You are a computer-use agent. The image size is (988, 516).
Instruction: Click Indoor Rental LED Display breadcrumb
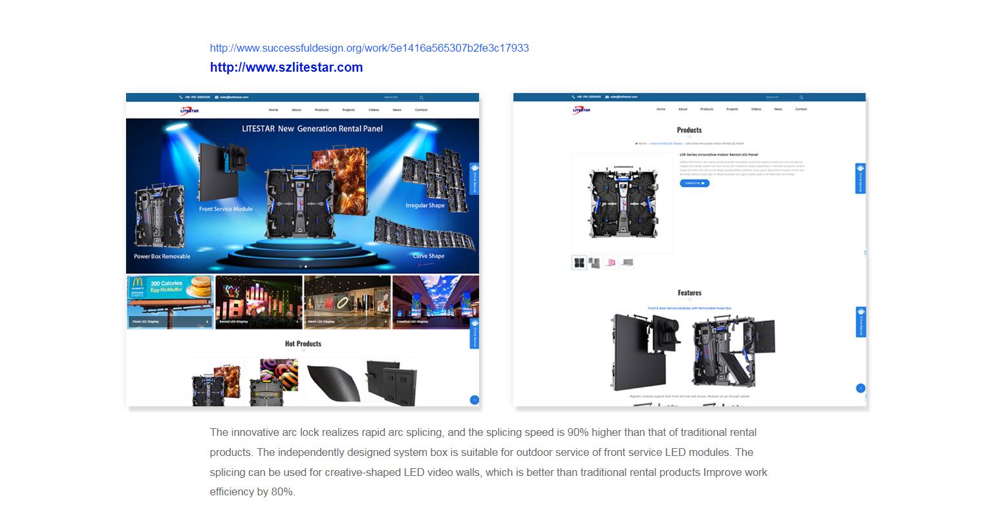click(665, 143)
